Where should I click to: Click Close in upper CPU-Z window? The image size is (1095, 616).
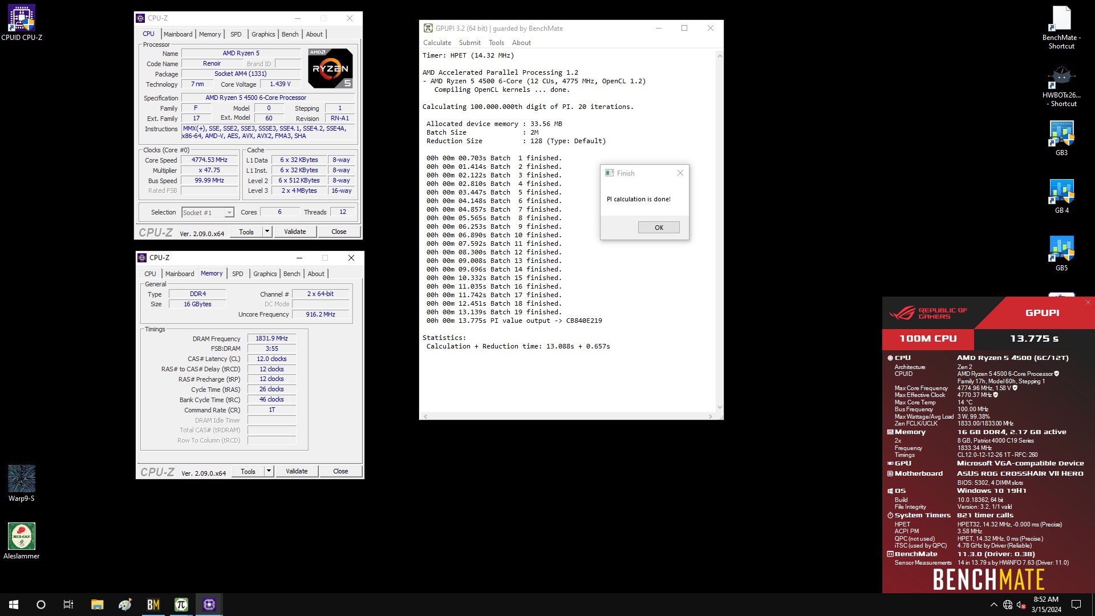click(339, 232)
